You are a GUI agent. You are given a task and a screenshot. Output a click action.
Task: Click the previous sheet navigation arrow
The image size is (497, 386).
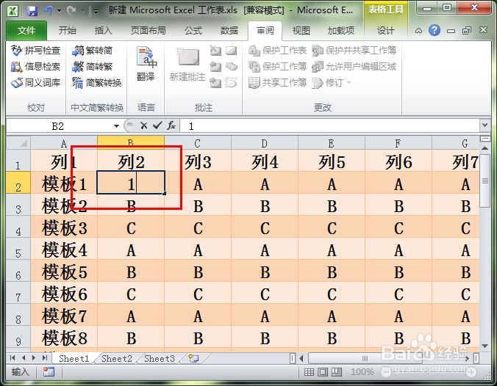pos(24,358)
